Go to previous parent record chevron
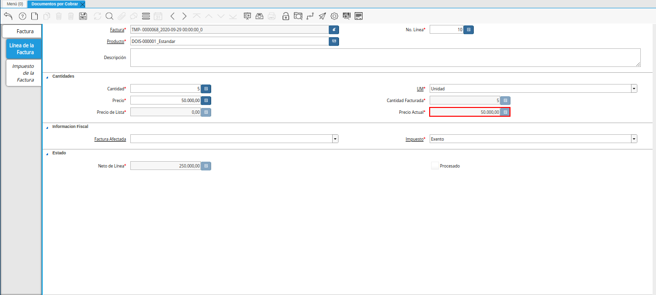 (172, 16)
